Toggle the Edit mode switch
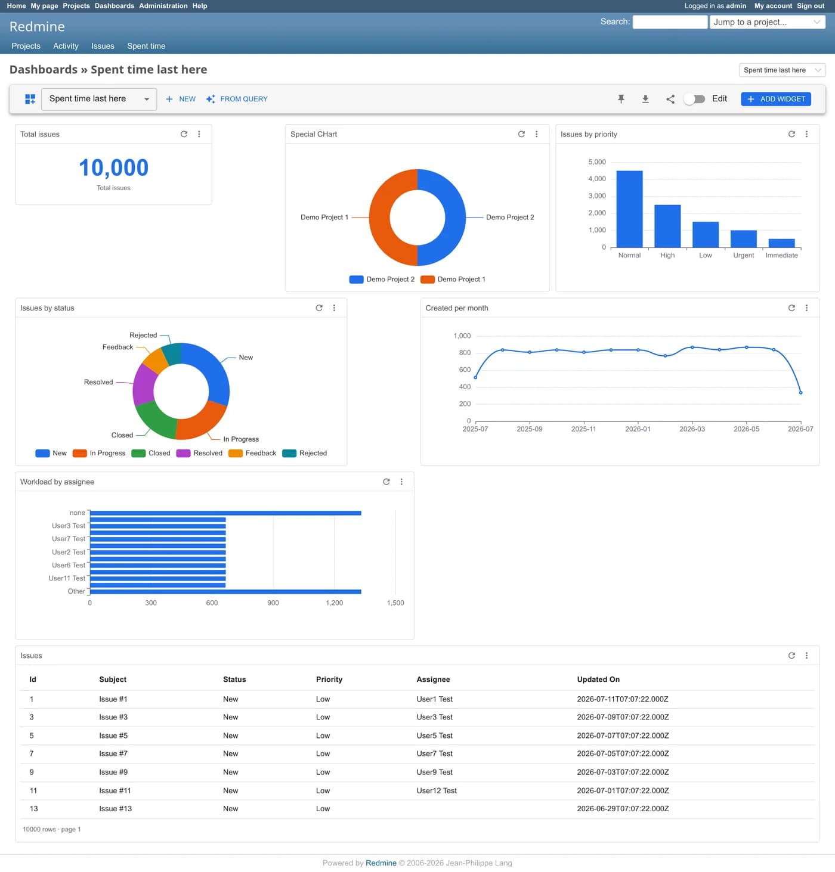Image resolution: width=835 pixels, height=872 pixels. coord(694,99)
